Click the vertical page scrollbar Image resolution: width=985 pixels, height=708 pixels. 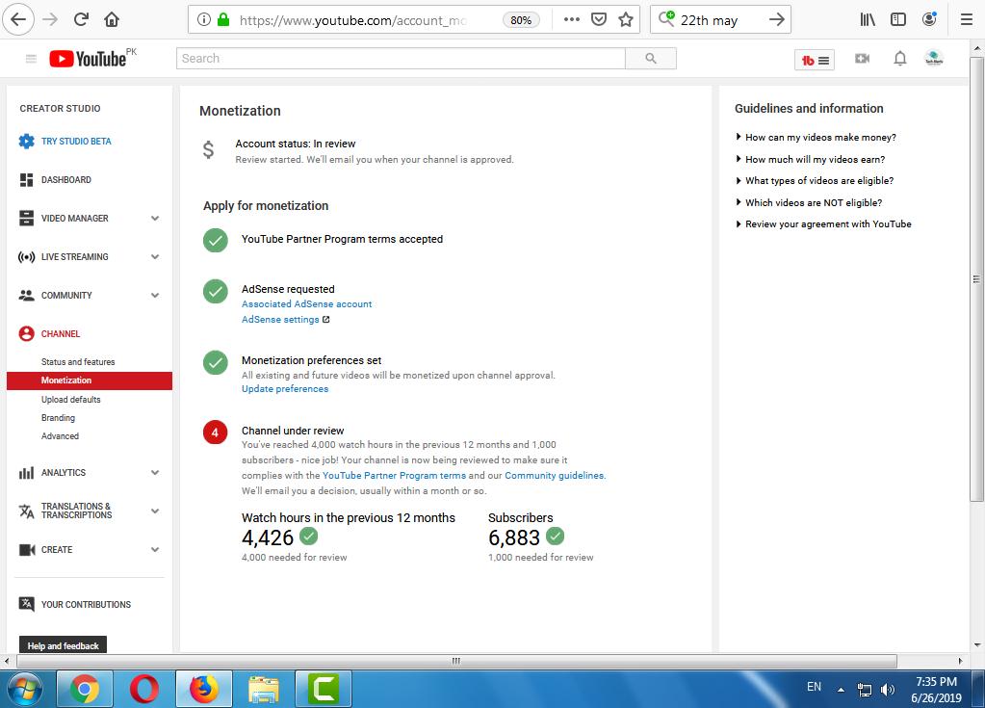(977, 279)
